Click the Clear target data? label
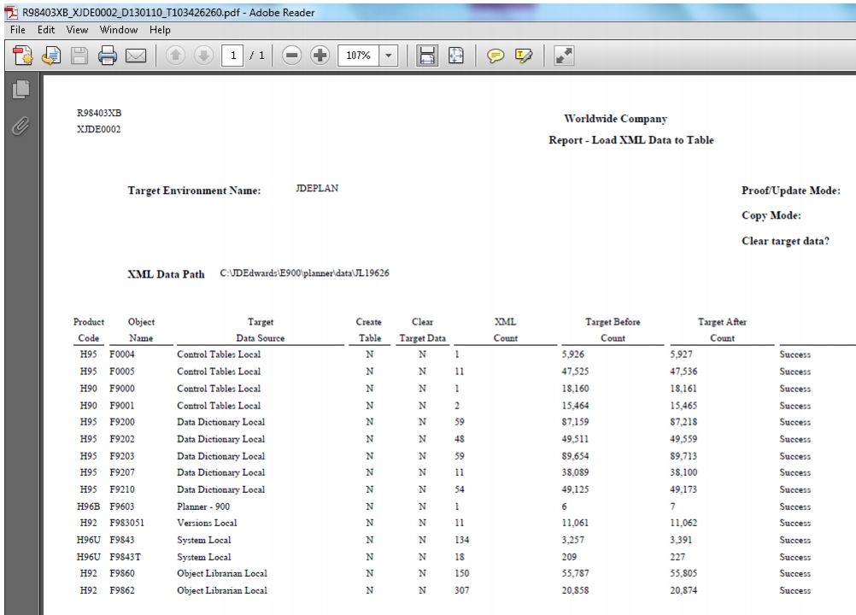856x615 pixels. pos(785,241)
